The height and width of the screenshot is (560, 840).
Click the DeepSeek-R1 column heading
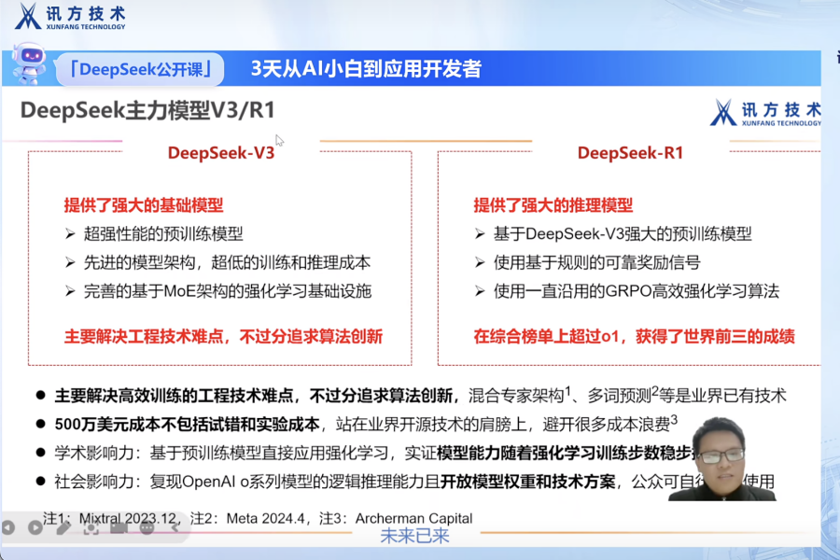tap(630, 153)
